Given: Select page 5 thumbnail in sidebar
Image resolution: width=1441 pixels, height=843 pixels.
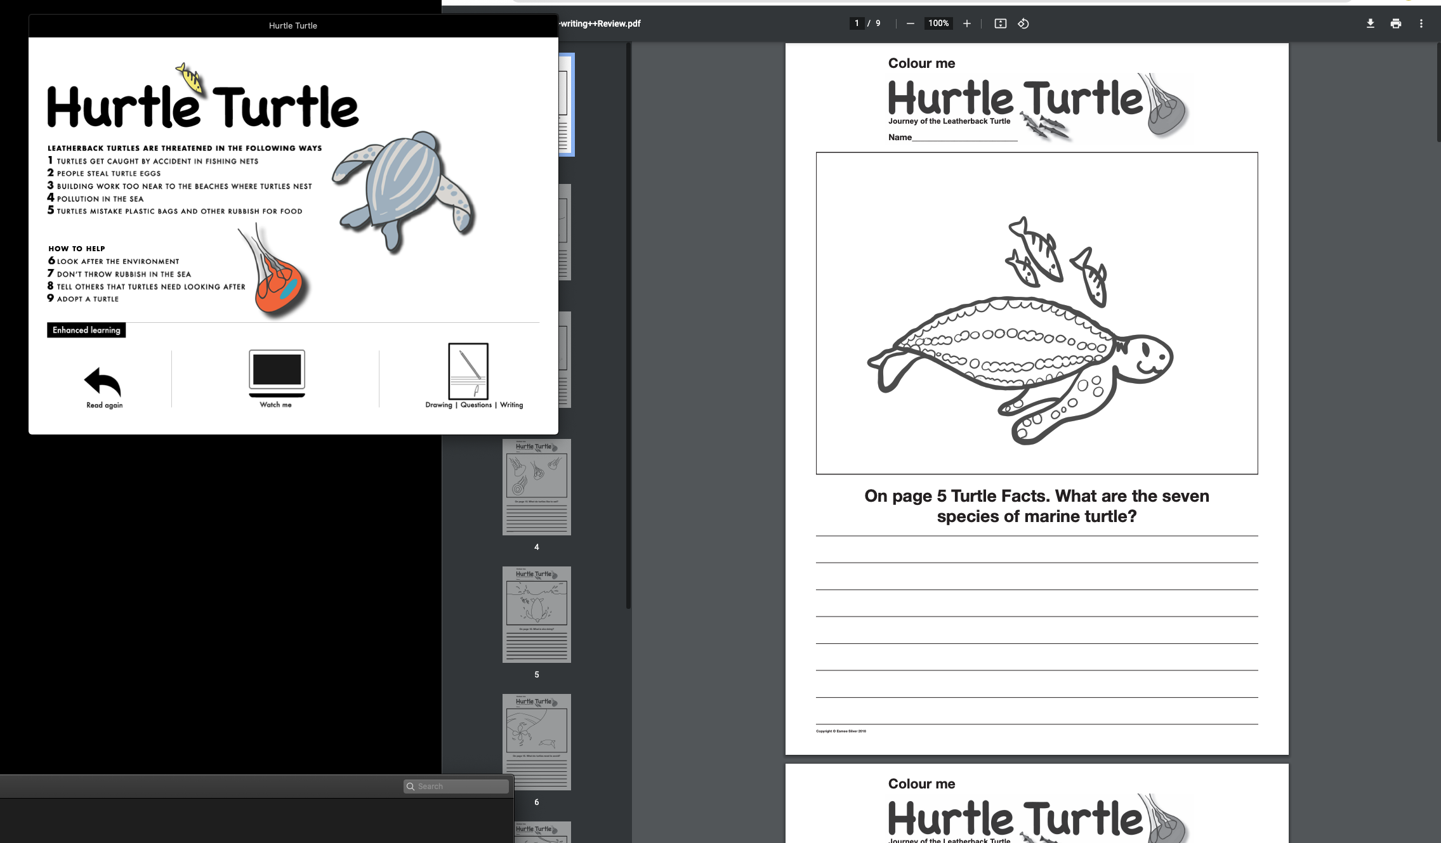Looking at the screenshot, I should coord(536,615).
